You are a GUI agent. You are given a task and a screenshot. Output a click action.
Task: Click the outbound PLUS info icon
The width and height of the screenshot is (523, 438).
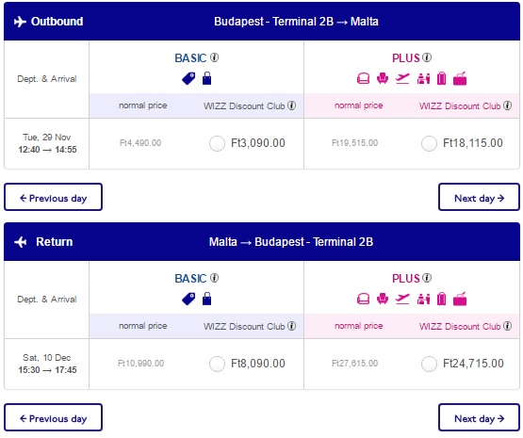[x=427, y=57]
